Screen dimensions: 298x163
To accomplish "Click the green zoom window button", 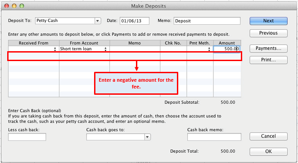I will tap(22, 6).
